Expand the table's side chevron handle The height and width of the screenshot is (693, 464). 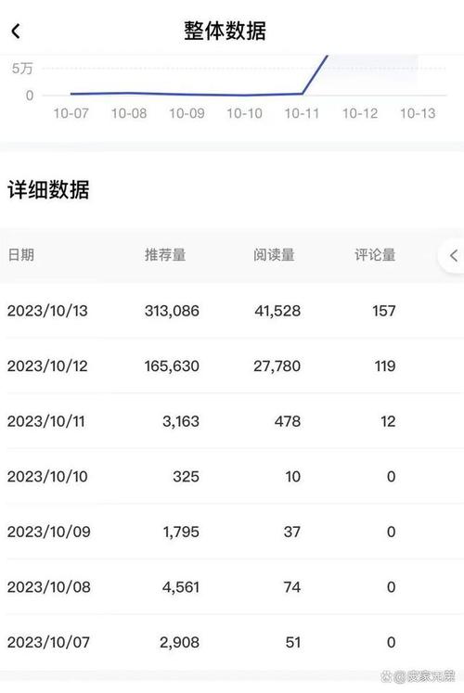(453, 255)
